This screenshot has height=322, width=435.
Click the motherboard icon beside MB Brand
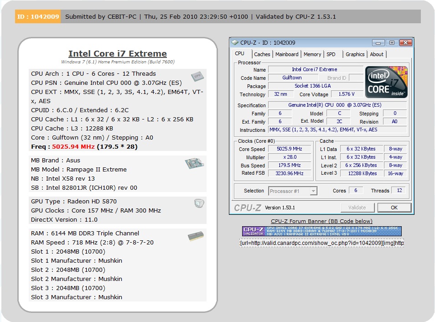coord(195,163)
